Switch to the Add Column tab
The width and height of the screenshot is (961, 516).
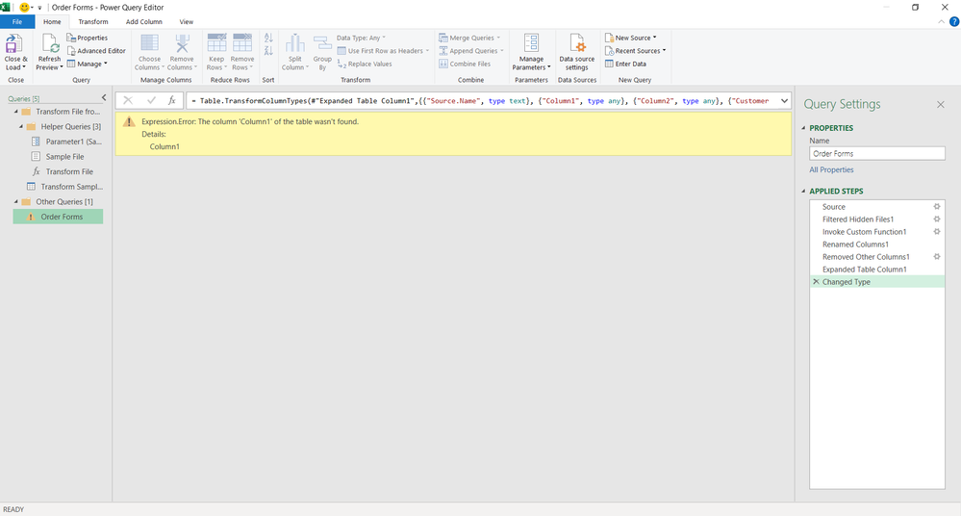pos(144,21)
